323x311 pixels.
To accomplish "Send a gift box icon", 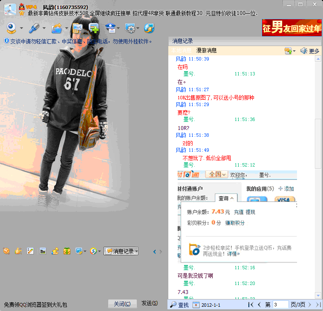I will (67, 251).
